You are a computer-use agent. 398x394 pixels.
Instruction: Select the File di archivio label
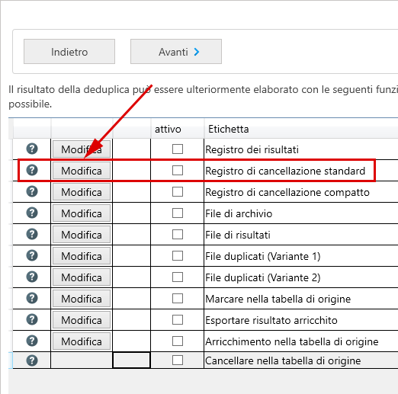click(239, 213)
